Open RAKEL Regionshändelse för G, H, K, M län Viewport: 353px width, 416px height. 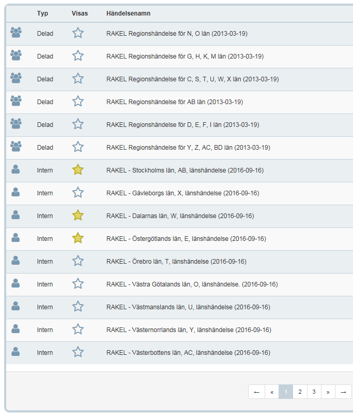185,56
